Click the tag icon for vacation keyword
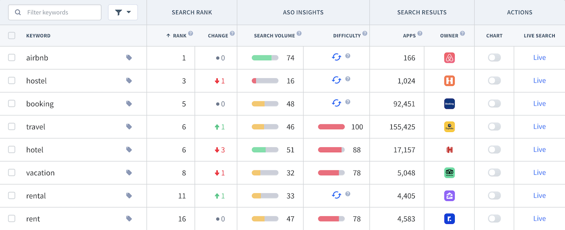Image resolution: width=565 pixels, height=230 pixels. 129,172
